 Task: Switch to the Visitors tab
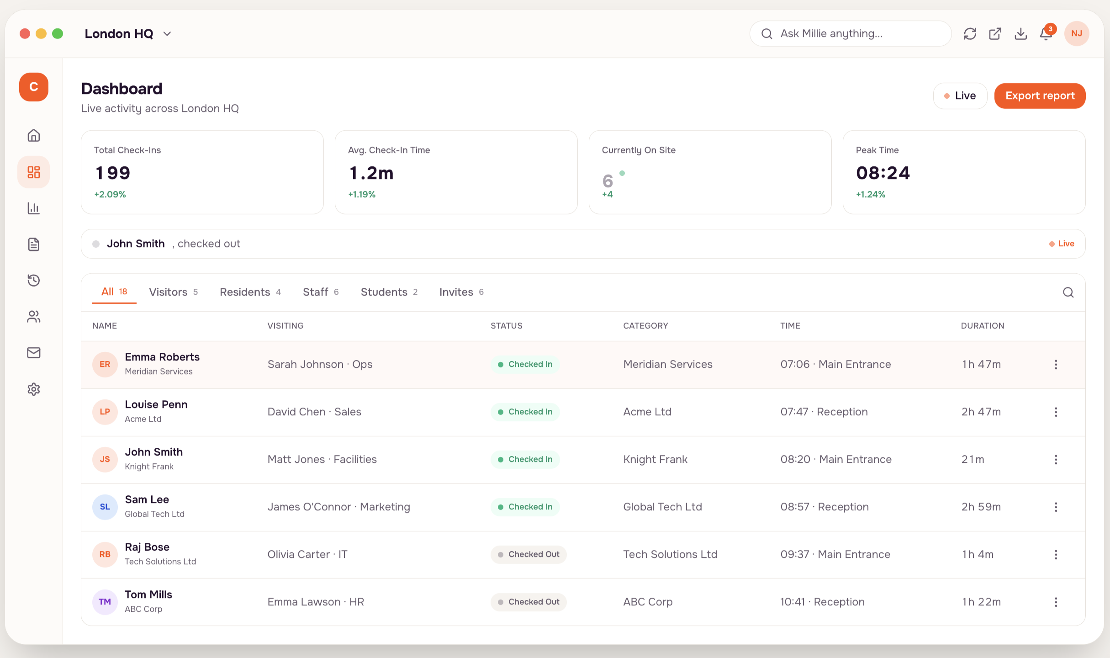pos(173,292)
